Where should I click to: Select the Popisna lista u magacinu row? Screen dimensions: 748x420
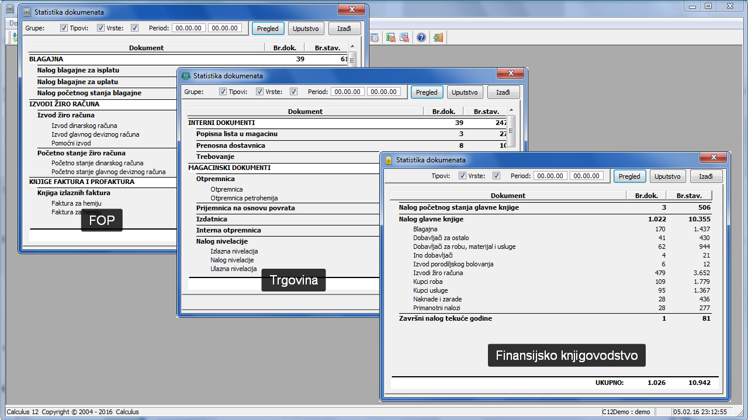click(x=237, y=134)
